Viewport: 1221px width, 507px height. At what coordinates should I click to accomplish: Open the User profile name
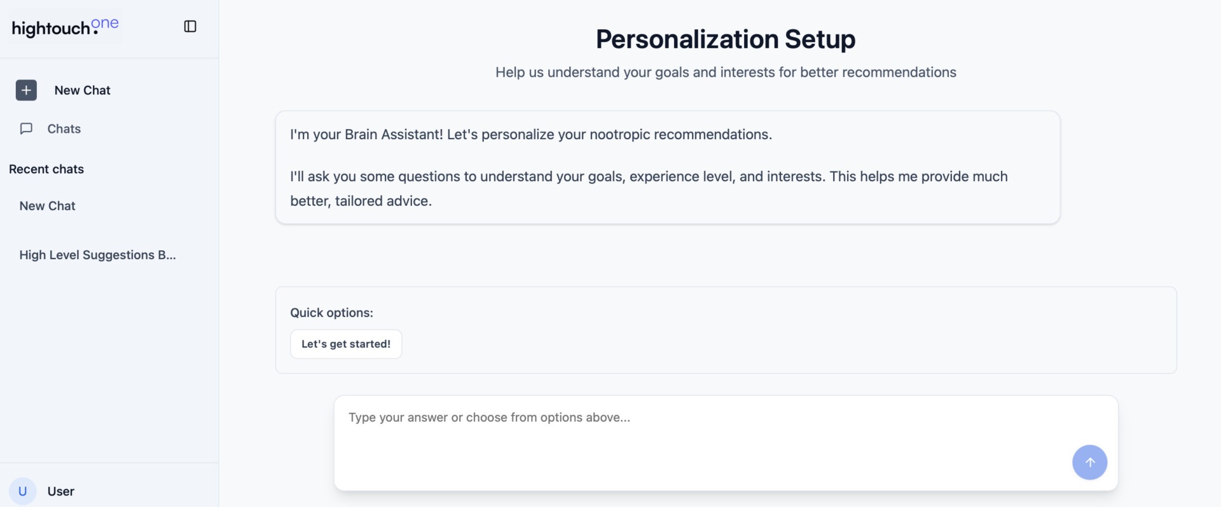point(61,491)
